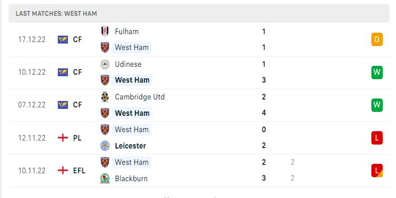Click red L badge for Leicester match
This screenshot has height=198, width=396.
pos(377,138)
